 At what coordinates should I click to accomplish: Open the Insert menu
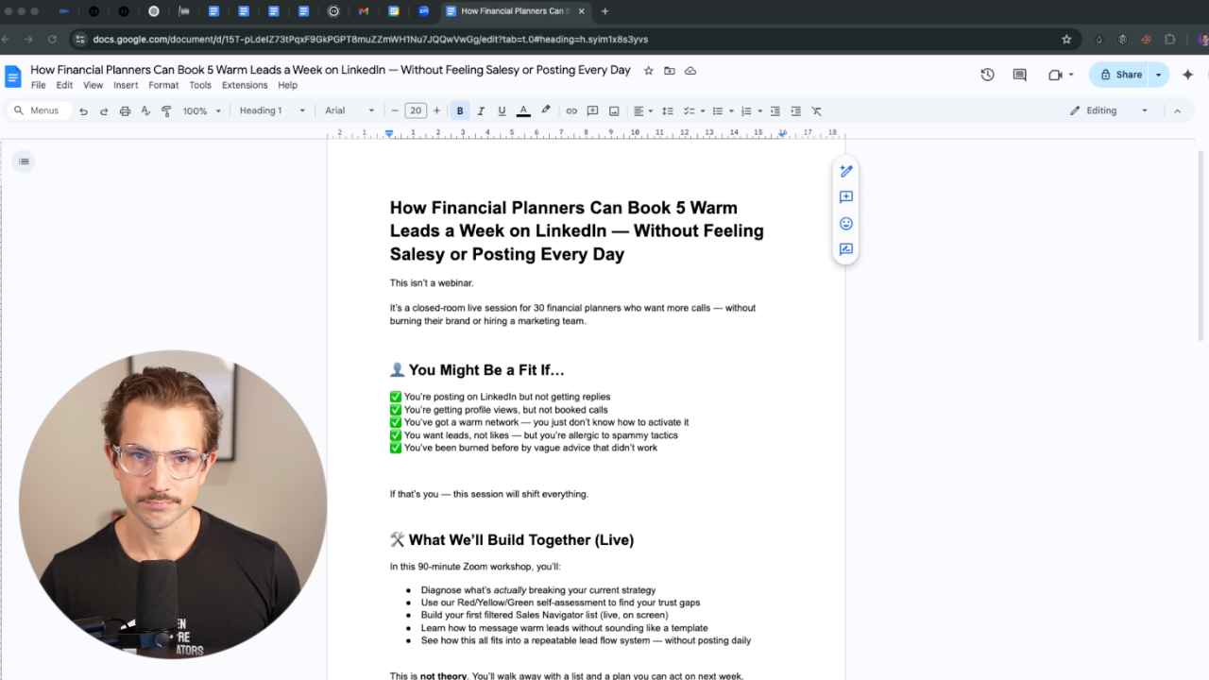pyautogui.click(x=126, y=85)
